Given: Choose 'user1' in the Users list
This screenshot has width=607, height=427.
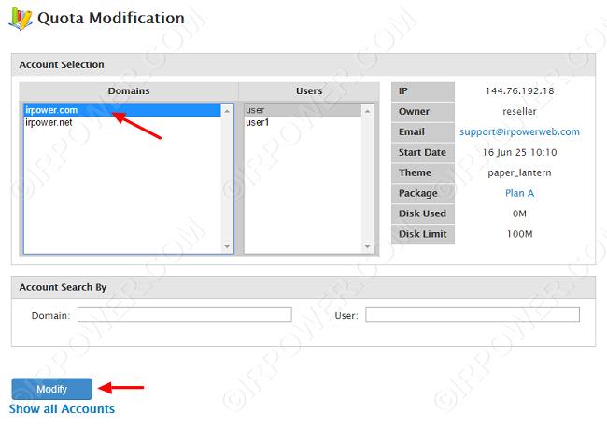Looking at the screenshot, I should (257, 122).
